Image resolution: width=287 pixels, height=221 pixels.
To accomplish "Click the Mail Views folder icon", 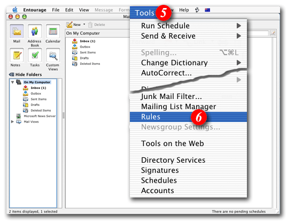I will [19, 121].
